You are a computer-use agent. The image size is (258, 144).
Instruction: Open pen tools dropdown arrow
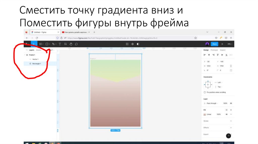[56, 44]
